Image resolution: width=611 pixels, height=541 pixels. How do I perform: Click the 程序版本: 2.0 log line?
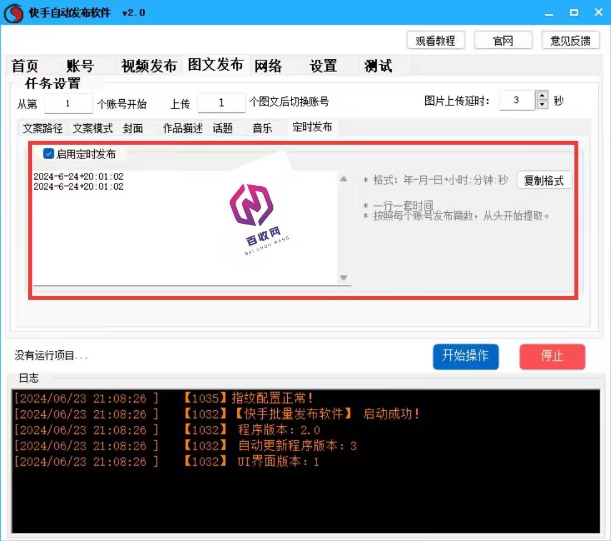coord(167,430)
